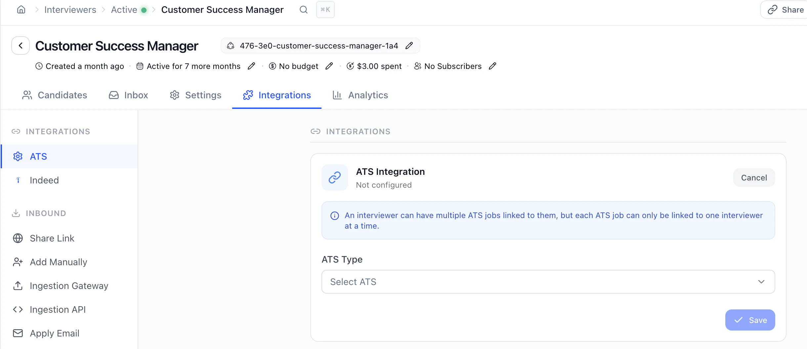Click the ATS Integration link icon
Screen dimensions: 807x349
pos(335,177)
